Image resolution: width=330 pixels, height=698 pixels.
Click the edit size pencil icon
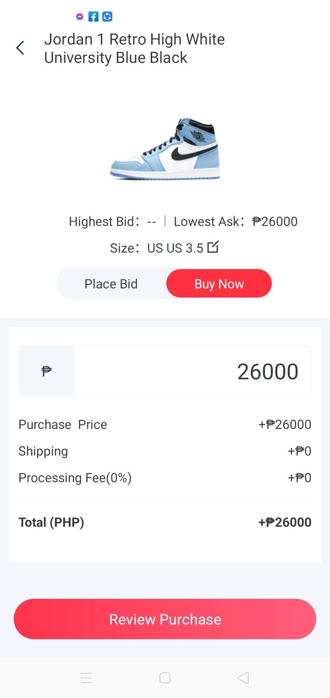pos(213,248)
